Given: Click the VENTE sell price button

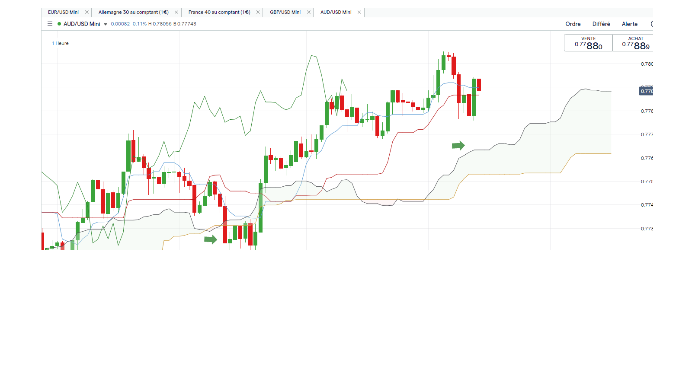Looking at the screenshot, I should coord(588,43).
